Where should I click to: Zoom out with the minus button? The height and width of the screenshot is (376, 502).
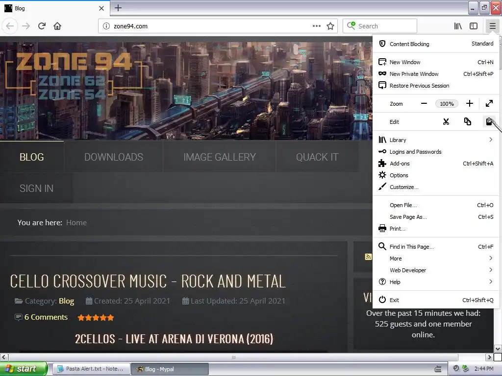coord(424,103)
